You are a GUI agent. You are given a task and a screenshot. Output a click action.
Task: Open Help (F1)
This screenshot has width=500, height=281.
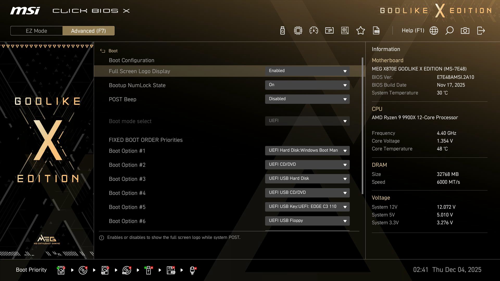[x=413, y=30]
